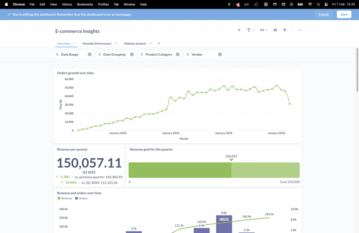Toggle the Revenue series in chart legend
This screenshot has width=359, height=233.
(65, 198)
